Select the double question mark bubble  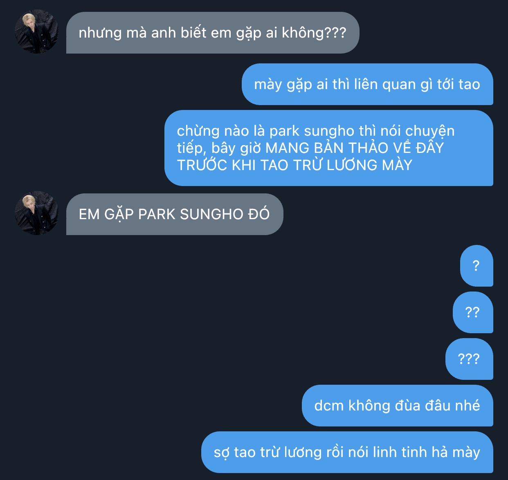click(473, 312)
